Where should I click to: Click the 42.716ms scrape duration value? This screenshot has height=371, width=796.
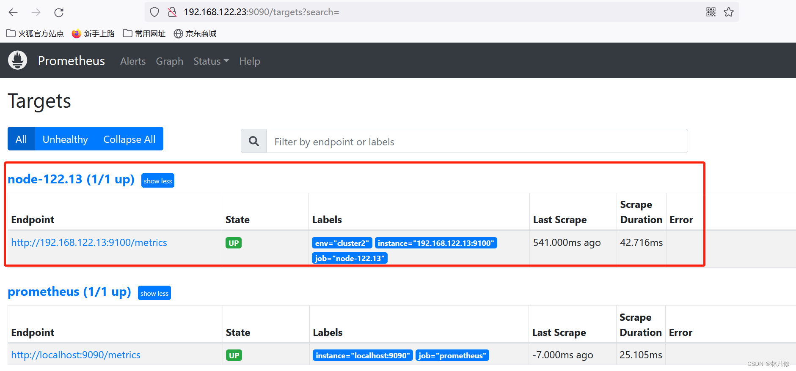tap(642, 243)
